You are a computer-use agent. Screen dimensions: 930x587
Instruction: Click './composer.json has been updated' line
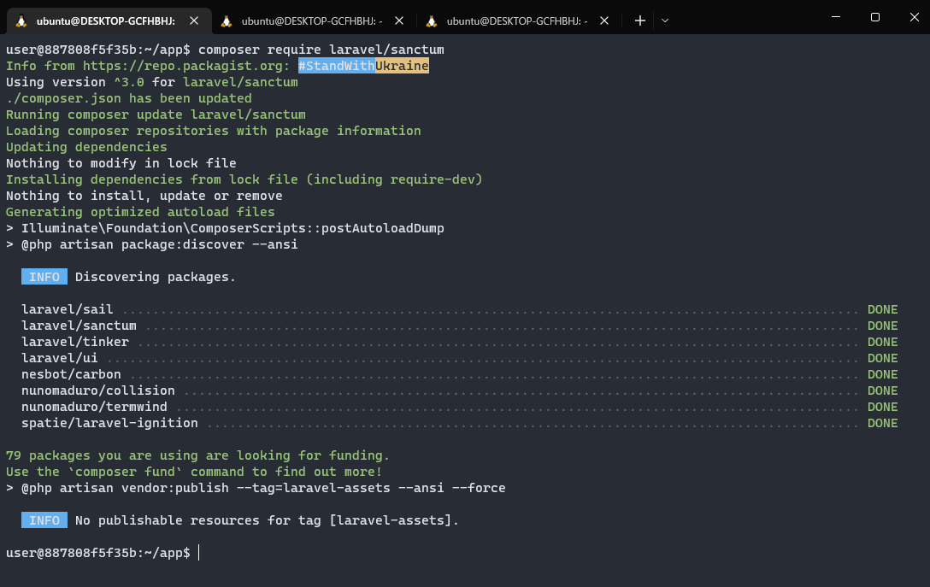tap(129, 98)
